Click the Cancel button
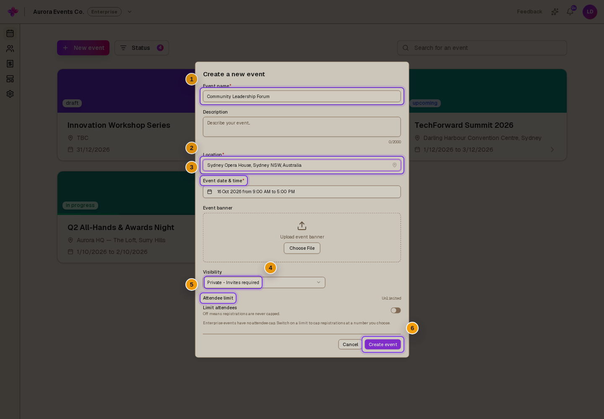Screen dimensions: 604x419 (350, 344)
